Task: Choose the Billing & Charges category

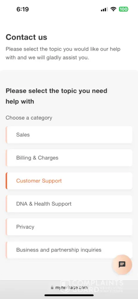Action: (69, 158)
